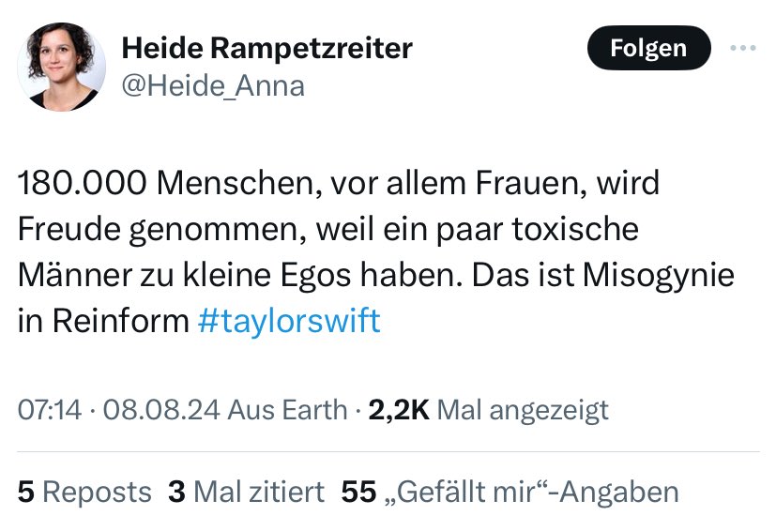776x531 pixels.
Task: Click the word 'Reinform' before the hashtag
Action: (x=120, y=321)
